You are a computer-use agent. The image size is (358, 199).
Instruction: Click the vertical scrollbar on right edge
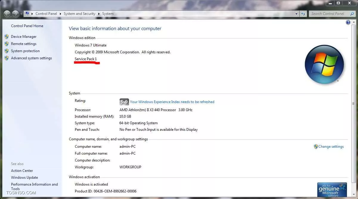point(354,104)
